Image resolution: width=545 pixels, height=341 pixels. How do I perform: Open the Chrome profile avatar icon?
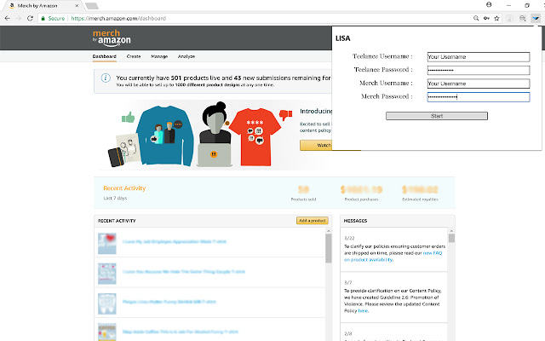coord(489,5)
